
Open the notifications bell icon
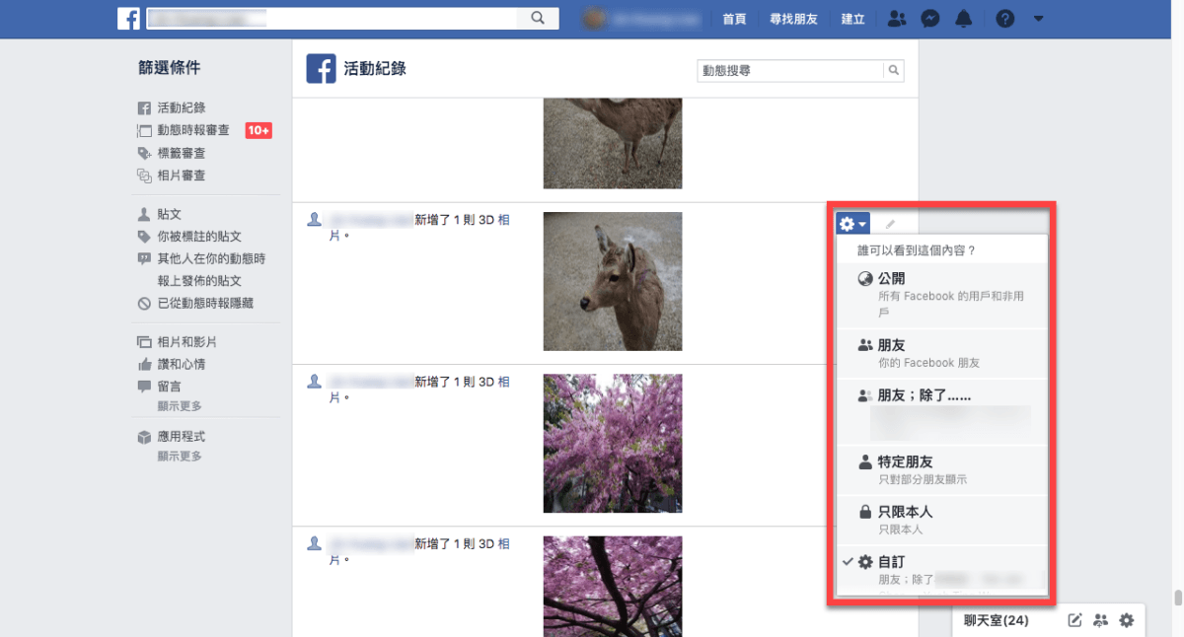tap(963, 19)
